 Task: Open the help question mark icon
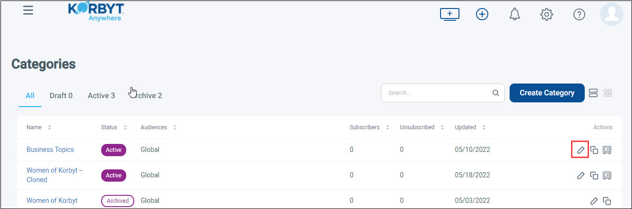tap(579, 14)
